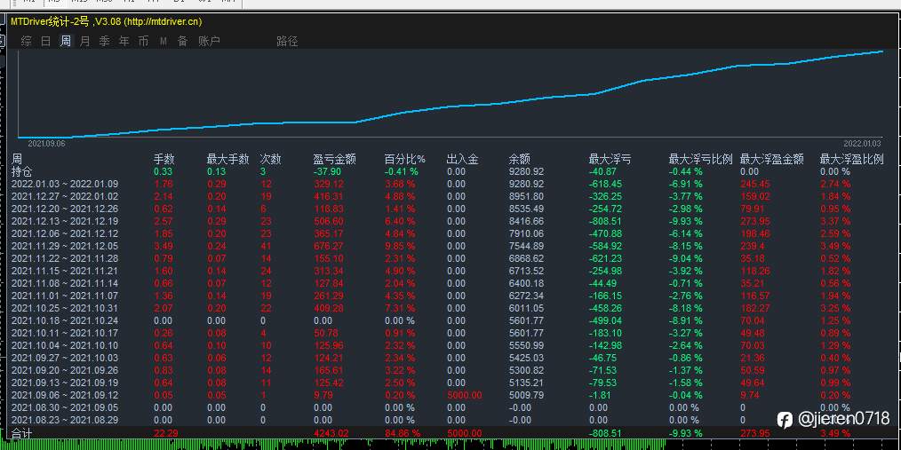Click the 合计 totals row label
The image size is (901, 450).
coord(22,433)
